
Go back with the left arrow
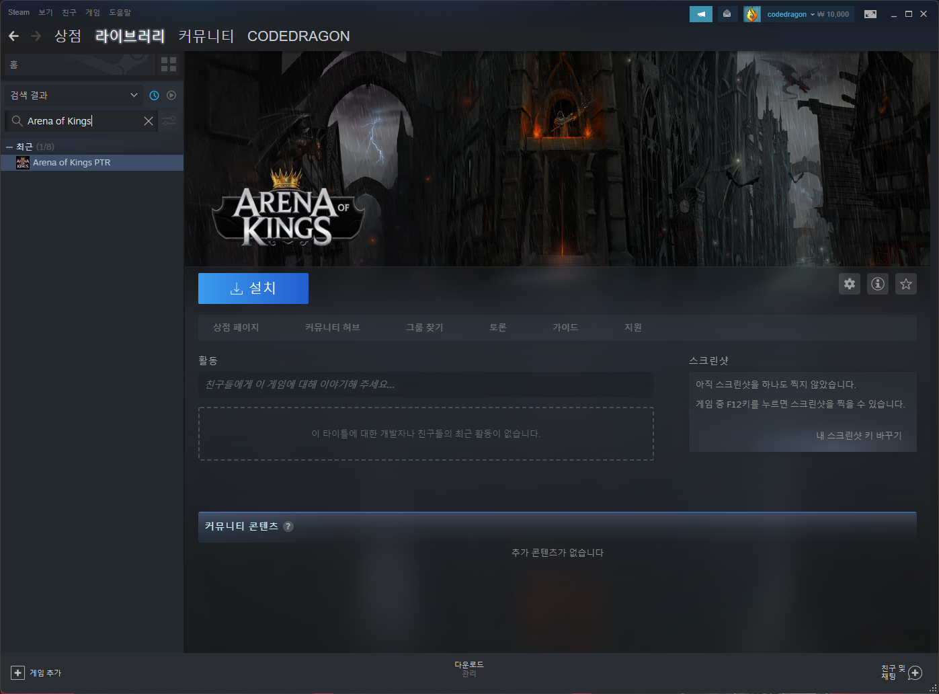click(x=13, y=36)
